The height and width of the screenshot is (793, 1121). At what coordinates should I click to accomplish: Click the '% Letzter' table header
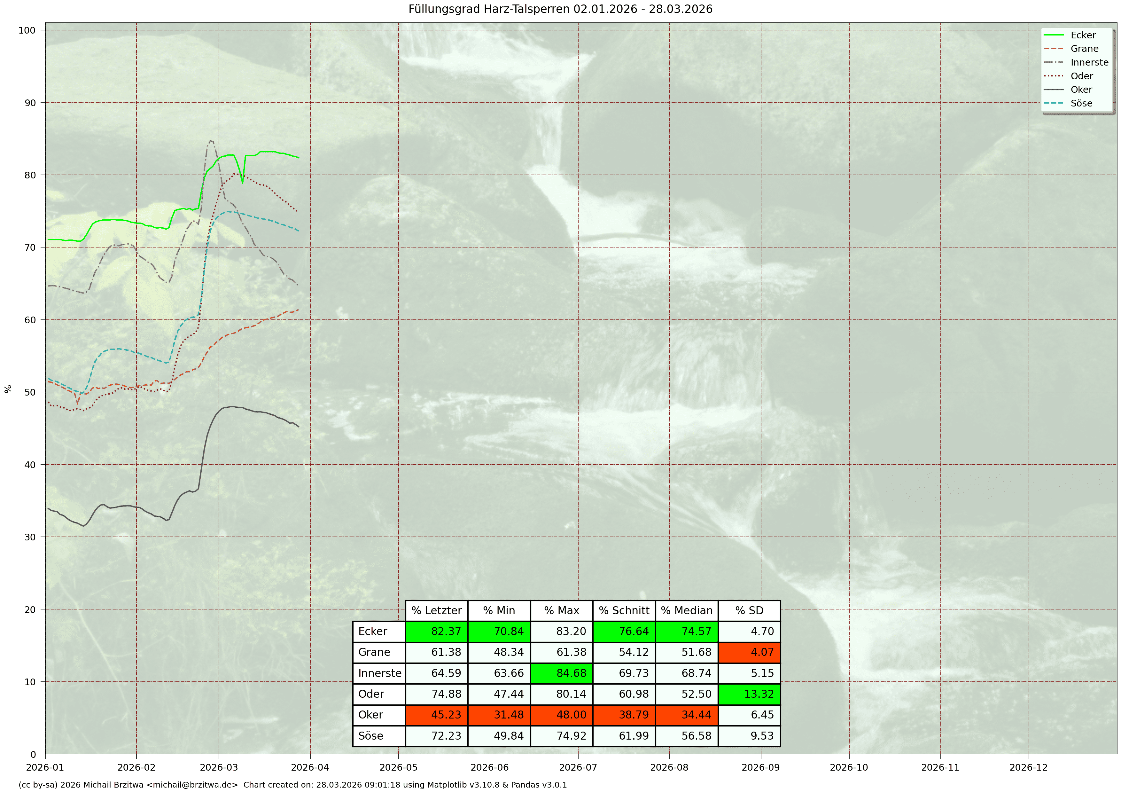437,610
